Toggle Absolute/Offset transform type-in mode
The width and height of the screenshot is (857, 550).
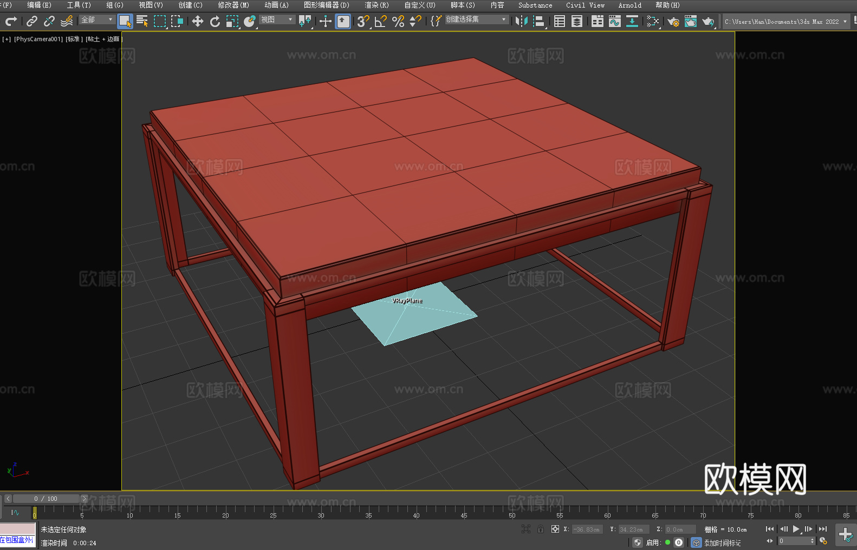[555, 529]
